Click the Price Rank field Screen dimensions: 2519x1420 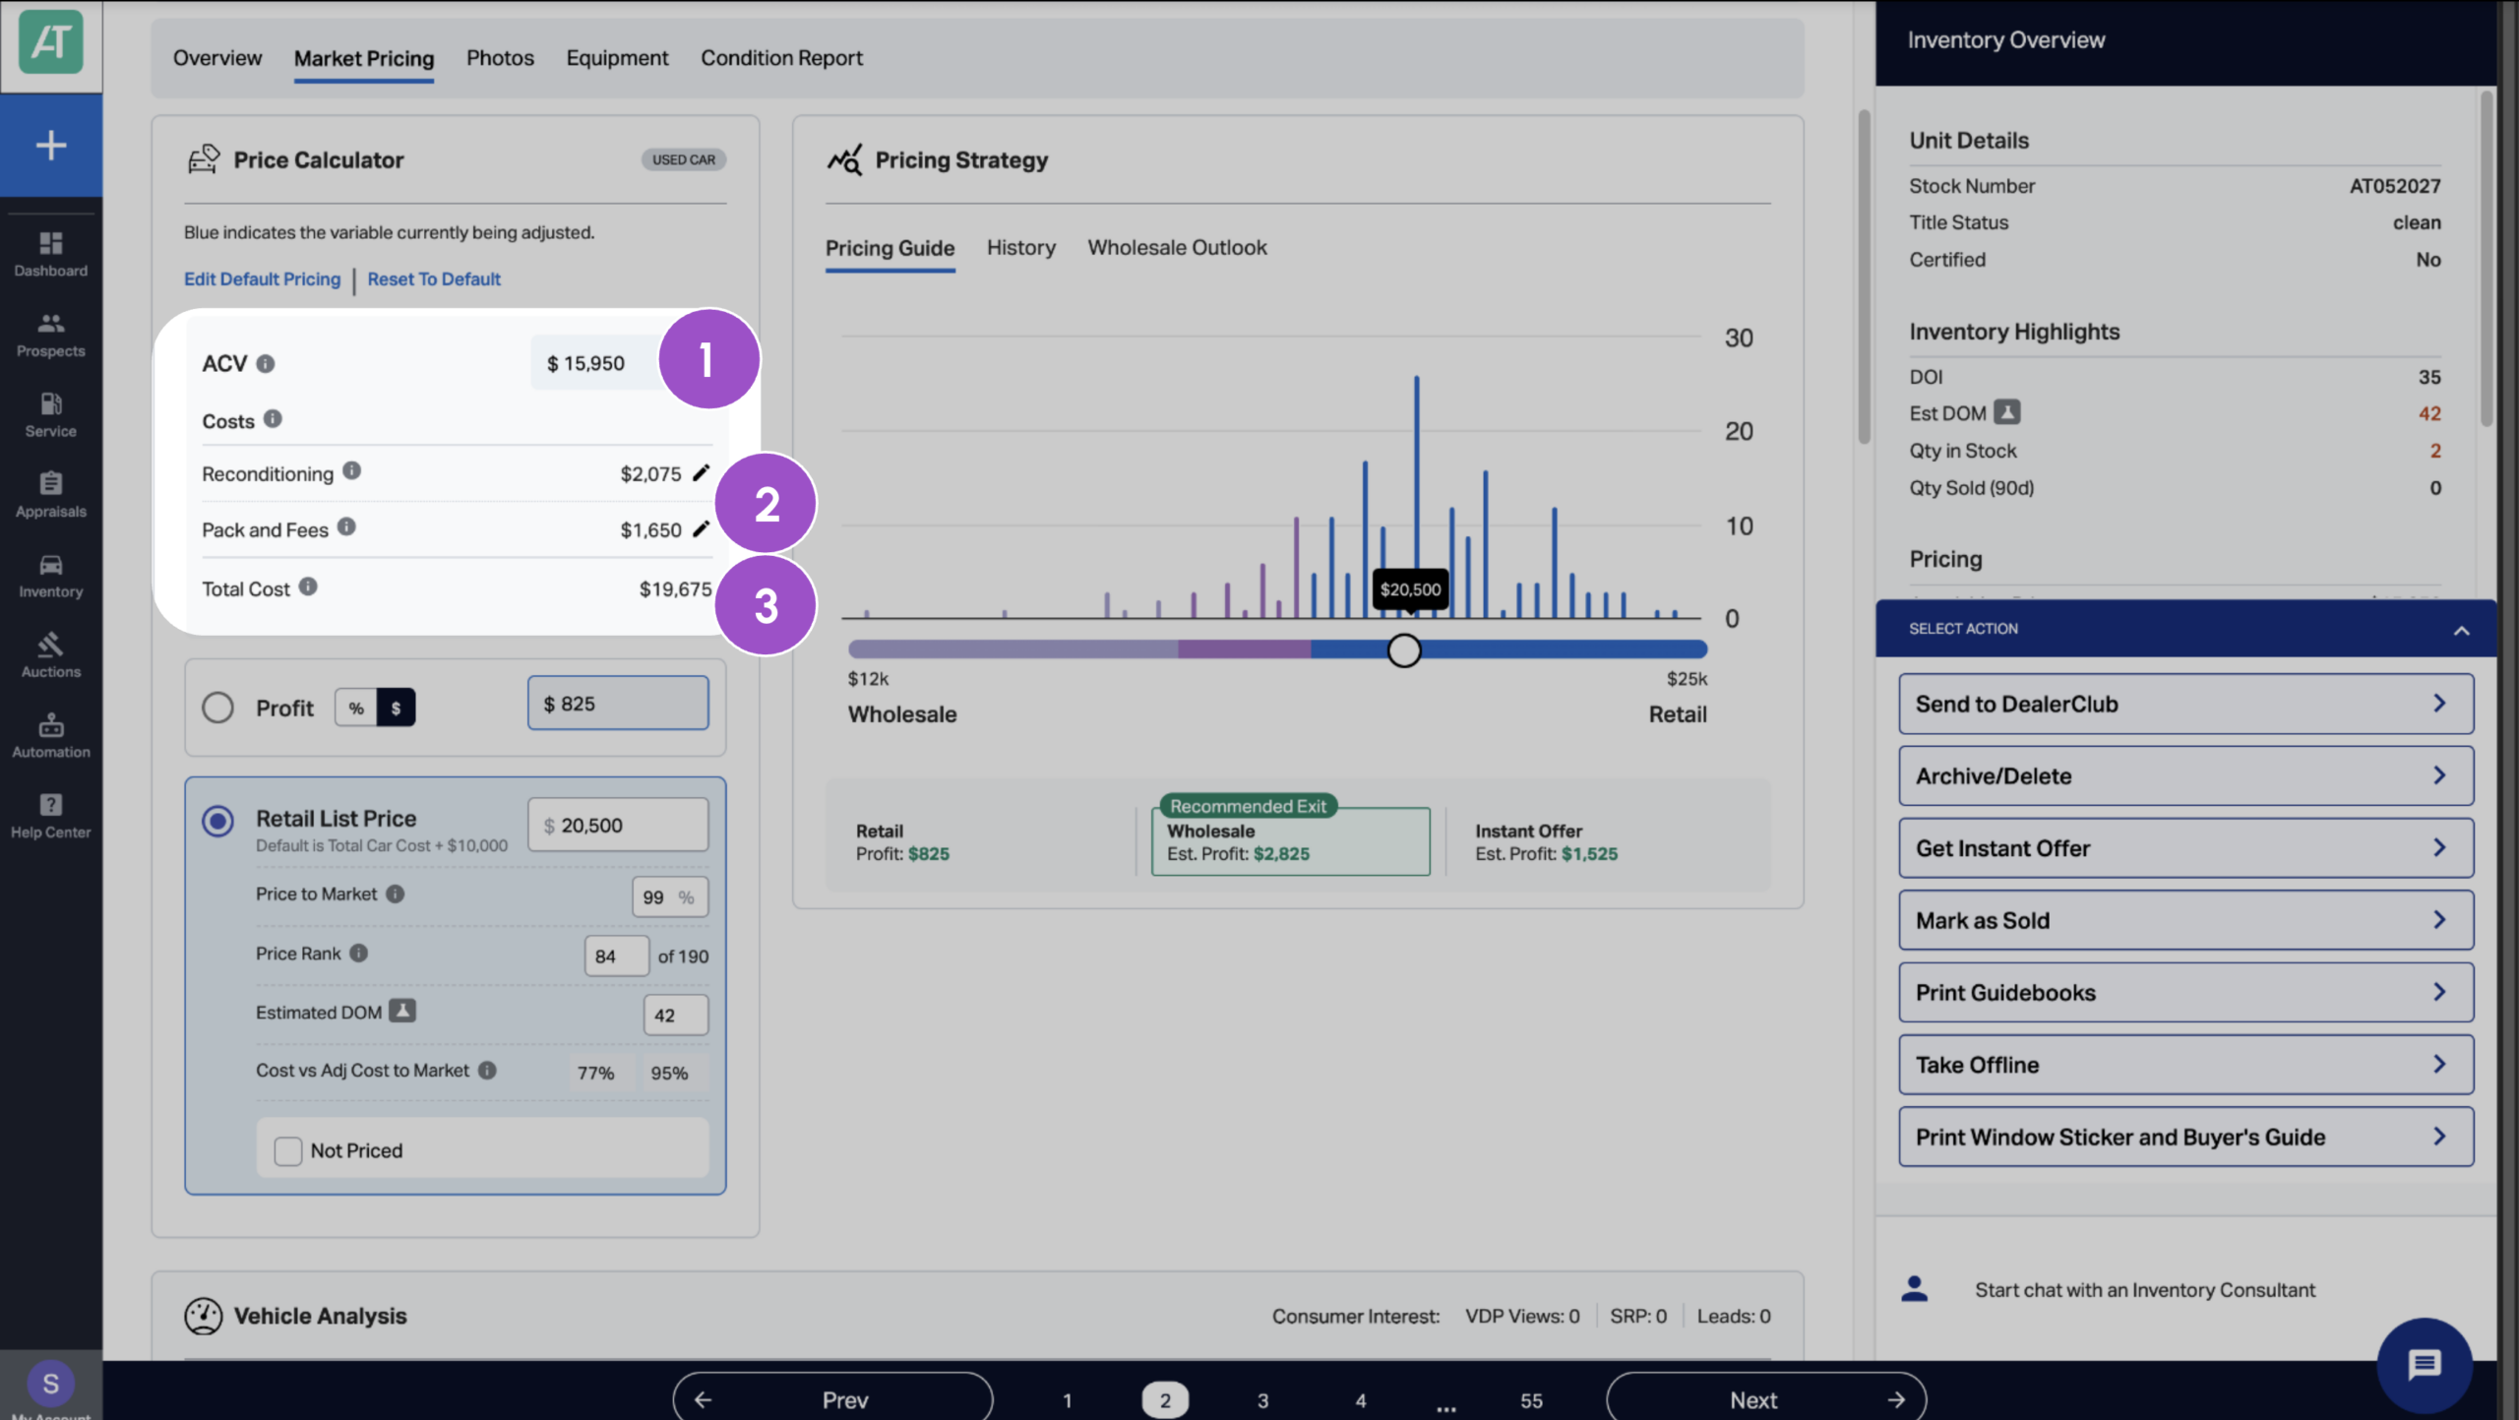click(617, 956)
